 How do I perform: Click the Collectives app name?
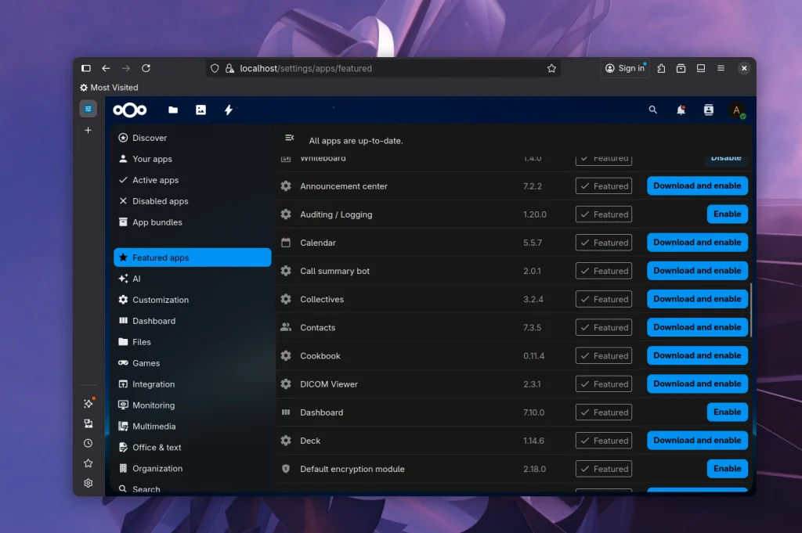[322, 300]
